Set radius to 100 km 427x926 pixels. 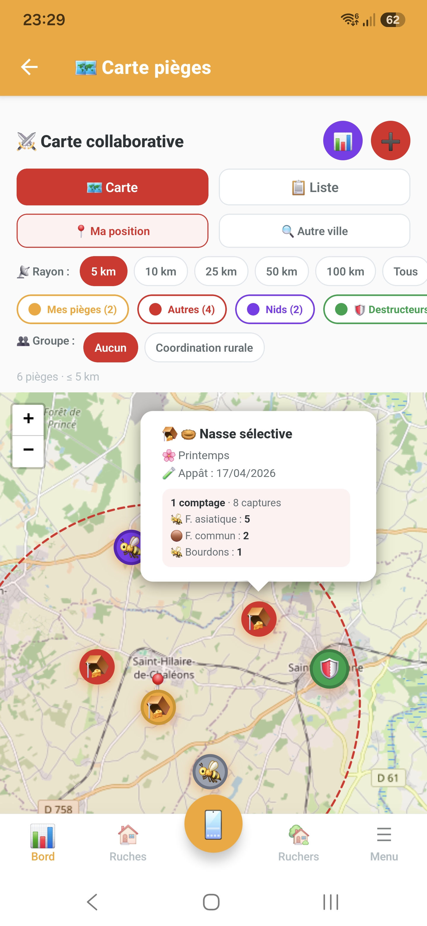click(345, 271)
